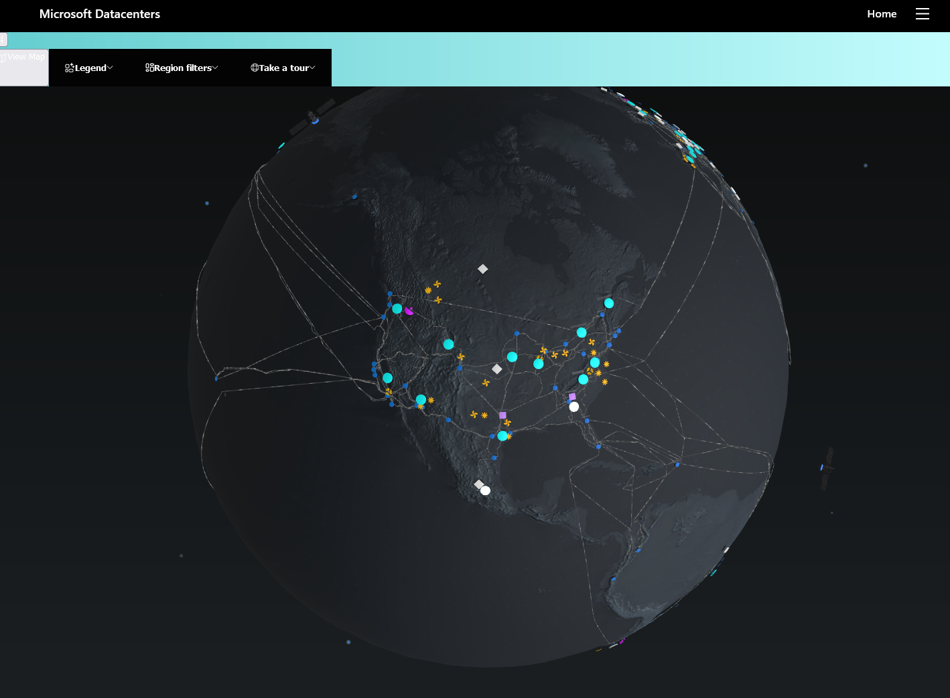Select the white diamond in central US
Screen dimensions: 950x698
click(496, 369)
